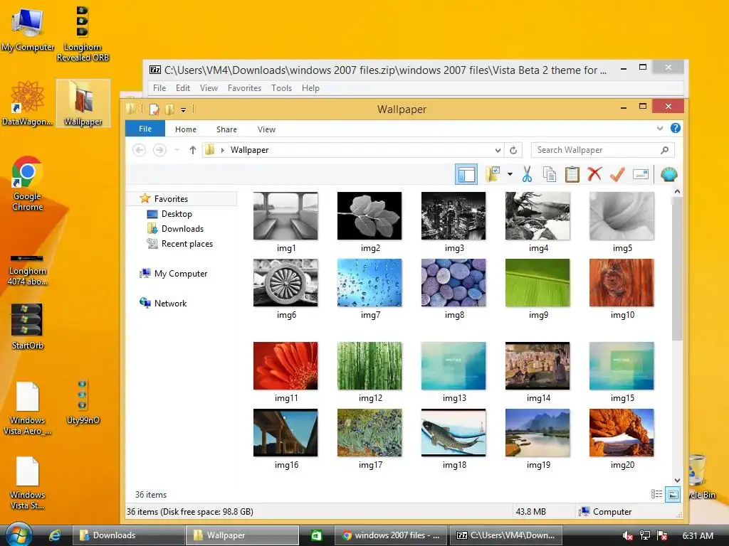Click the orange checkmark Properties icon
This screenshot has width=729, height=546.
click(x=617, y=175)
